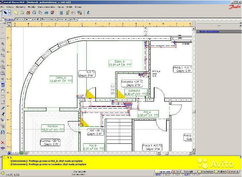Click Hol_b low flow warning message
The width and height of the screenshot is (242, 177).
point(58,161)
